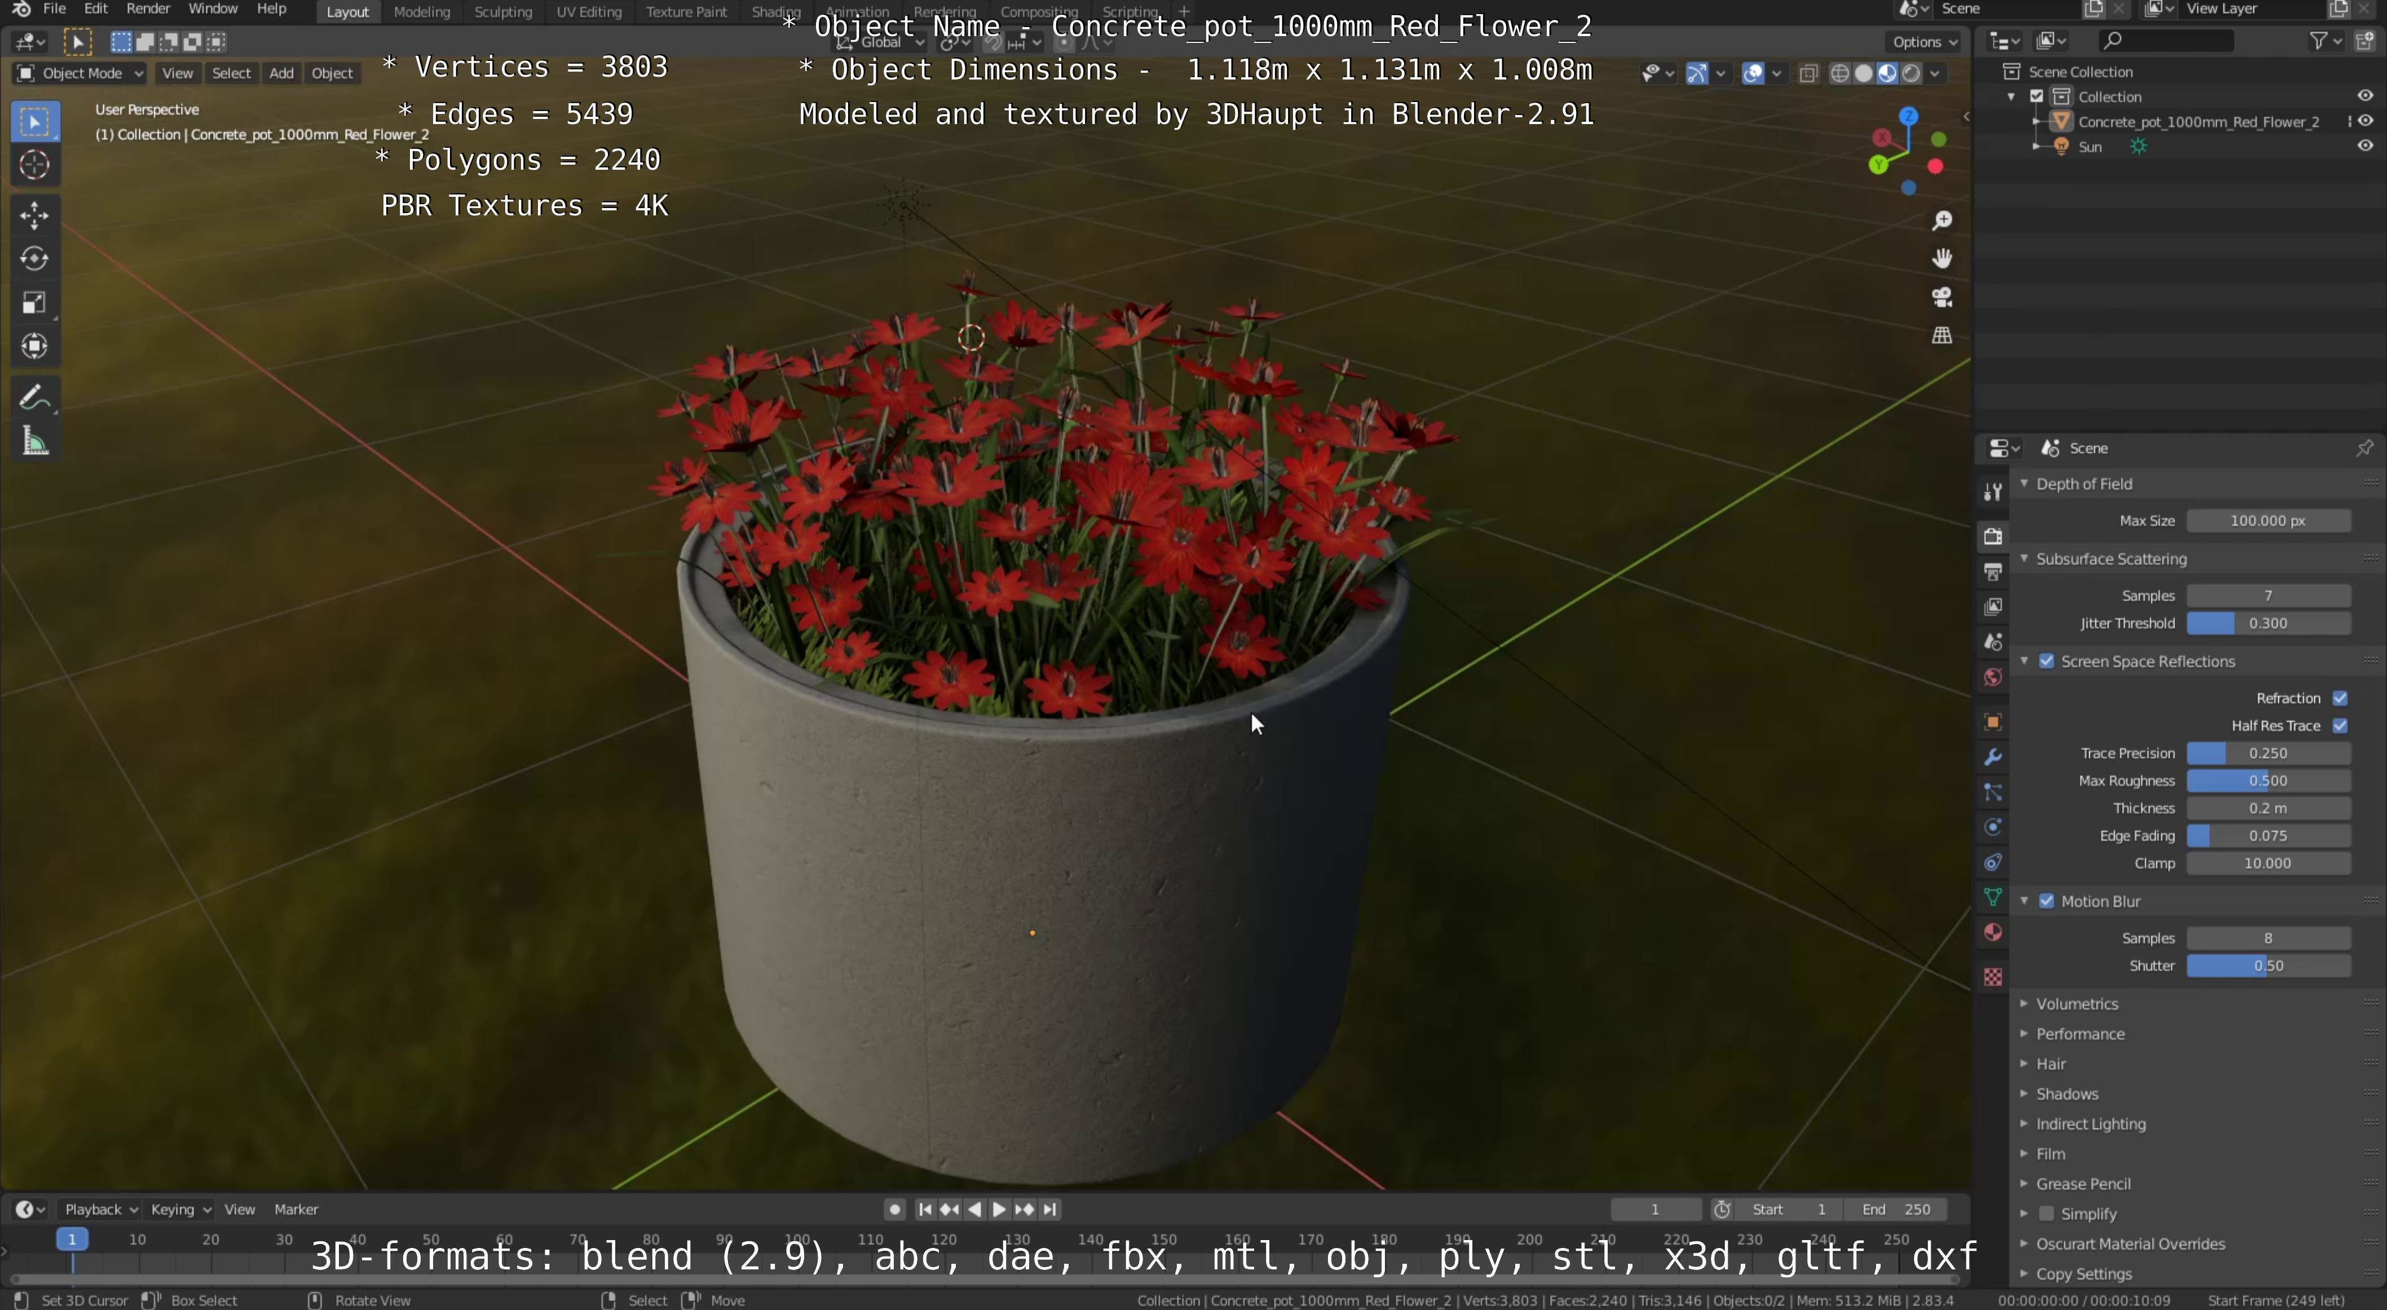Switch to the Modeling workspace tab
The width and height of the screenshot is (2387, 1310).
click(422, 12)
